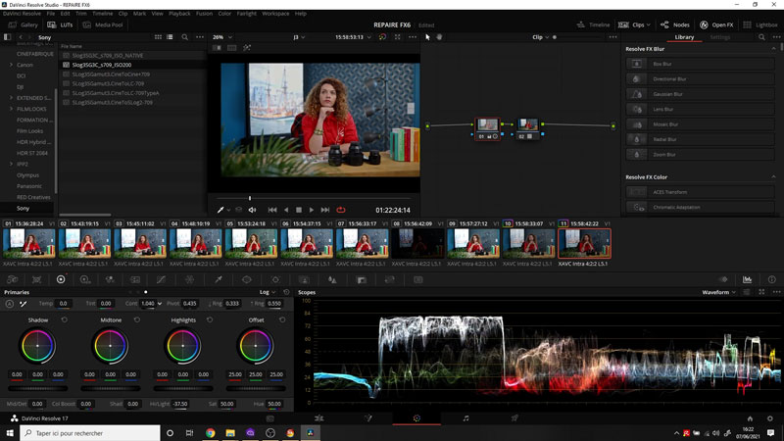Open the Clips dropdown arrow
784x441 pixels.
coord(649,25)
